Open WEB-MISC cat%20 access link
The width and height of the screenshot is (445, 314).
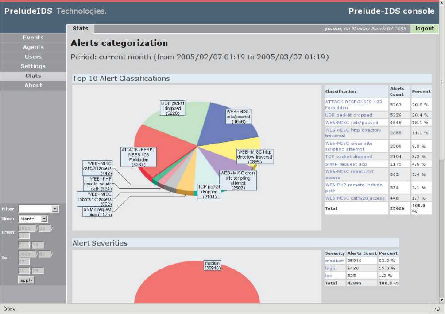click(x=355, y=198)
